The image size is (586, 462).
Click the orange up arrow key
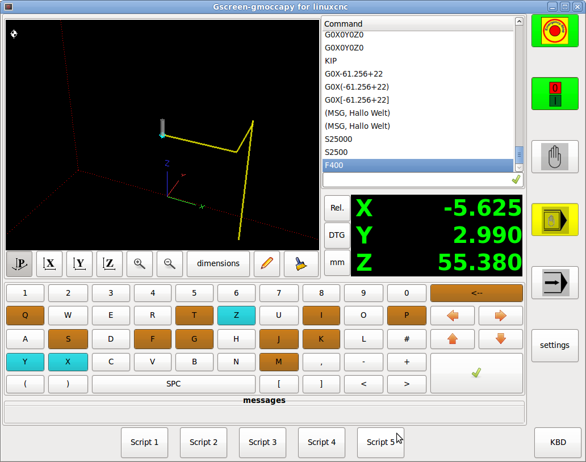click(x=453, y=339)
